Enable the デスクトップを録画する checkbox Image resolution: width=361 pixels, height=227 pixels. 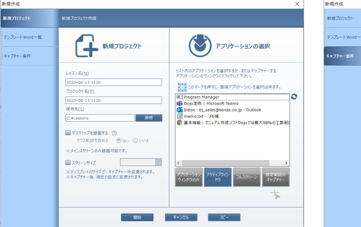click(x=68, y=133)
